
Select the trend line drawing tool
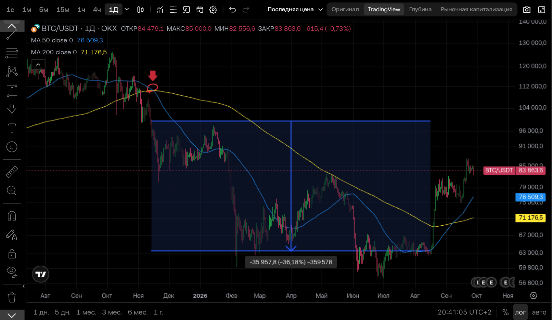[x=12, y=35]
